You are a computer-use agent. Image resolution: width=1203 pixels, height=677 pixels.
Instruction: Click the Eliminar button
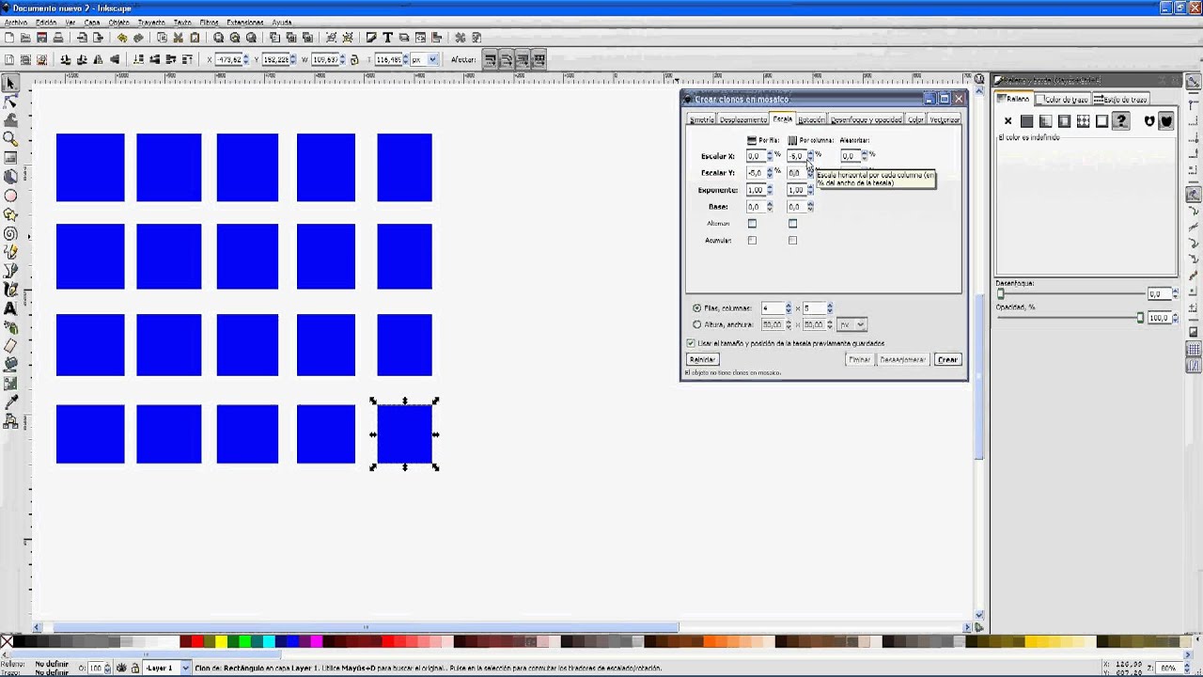coord(859,359)
